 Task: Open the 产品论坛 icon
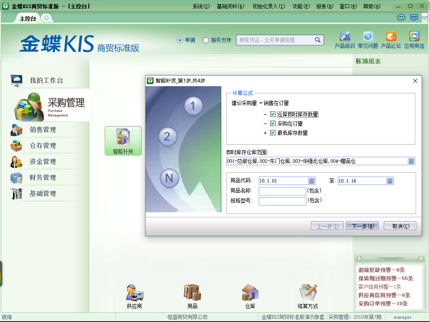coord(391,40)
